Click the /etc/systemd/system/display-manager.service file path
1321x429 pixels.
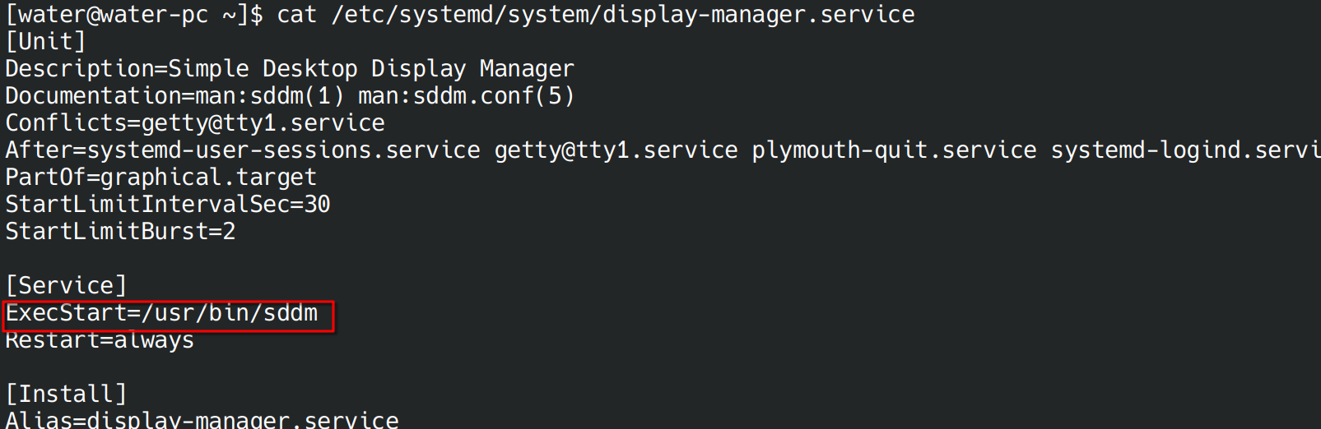click(622, 15)
